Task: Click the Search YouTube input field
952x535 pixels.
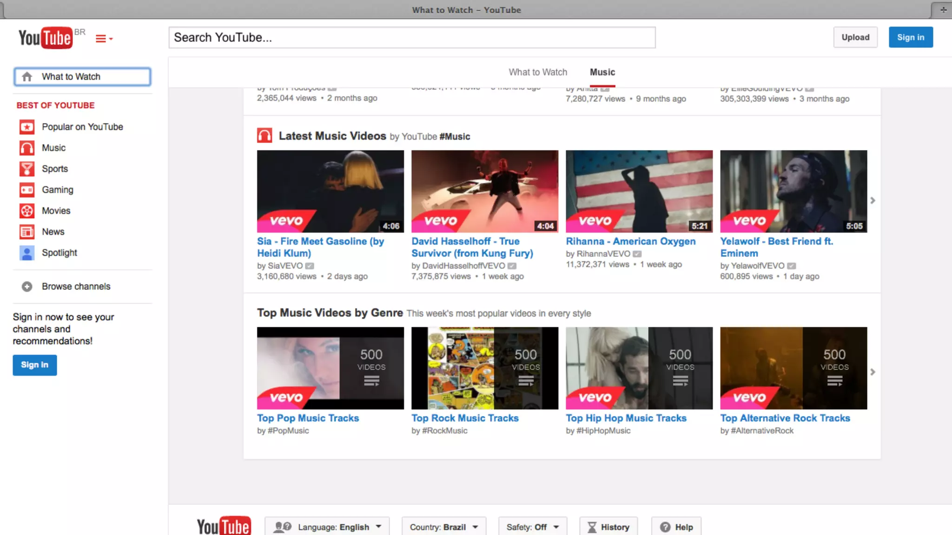Action: coord(411,38)
